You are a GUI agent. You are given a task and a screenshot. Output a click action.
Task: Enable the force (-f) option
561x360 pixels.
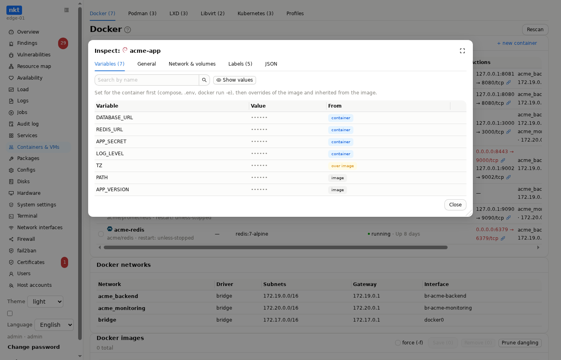[x=398, y=343]
